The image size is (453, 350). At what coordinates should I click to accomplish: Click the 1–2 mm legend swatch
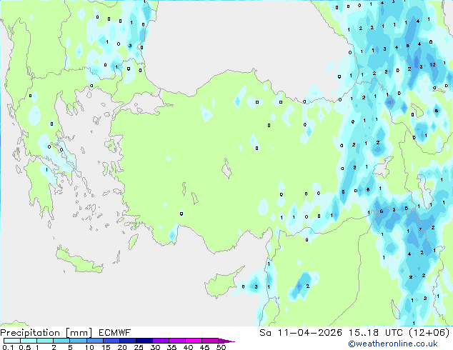tap(45, 341)
